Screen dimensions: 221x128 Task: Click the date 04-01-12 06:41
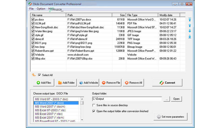pyautogui.click(x=168, y=23)
